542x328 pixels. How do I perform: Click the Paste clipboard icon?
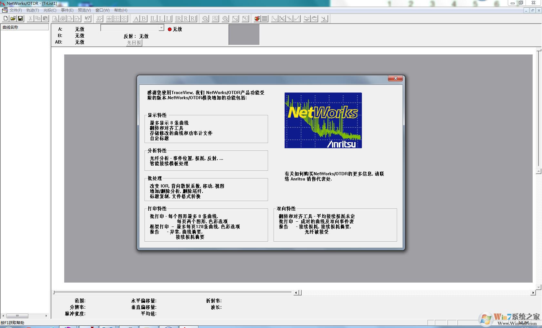point(45,19)
